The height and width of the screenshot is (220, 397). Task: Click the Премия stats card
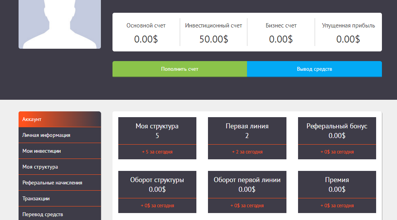tap(337, 191)
